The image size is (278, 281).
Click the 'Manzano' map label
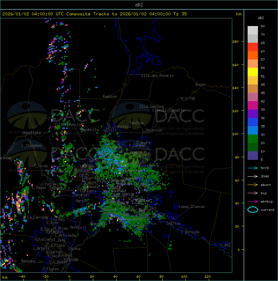28,261
